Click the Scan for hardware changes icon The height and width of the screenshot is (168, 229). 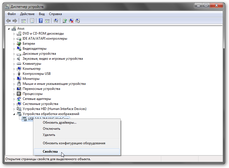click(x=56, y=21)
